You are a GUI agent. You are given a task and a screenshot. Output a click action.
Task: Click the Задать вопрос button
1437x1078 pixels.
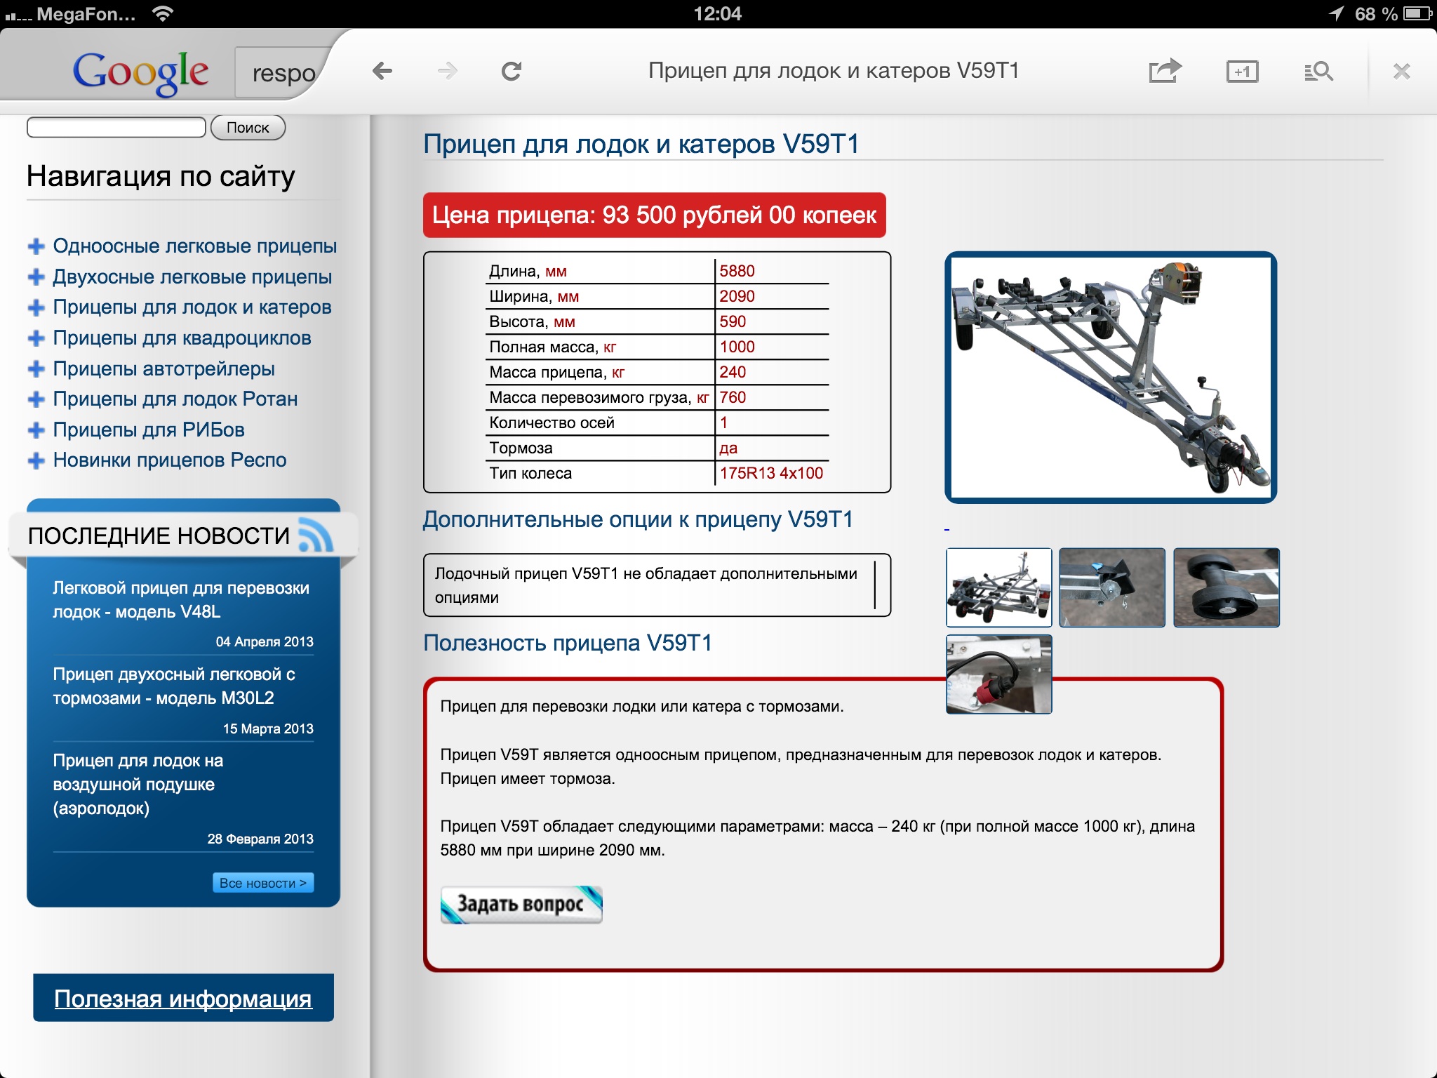pos(521,904)
